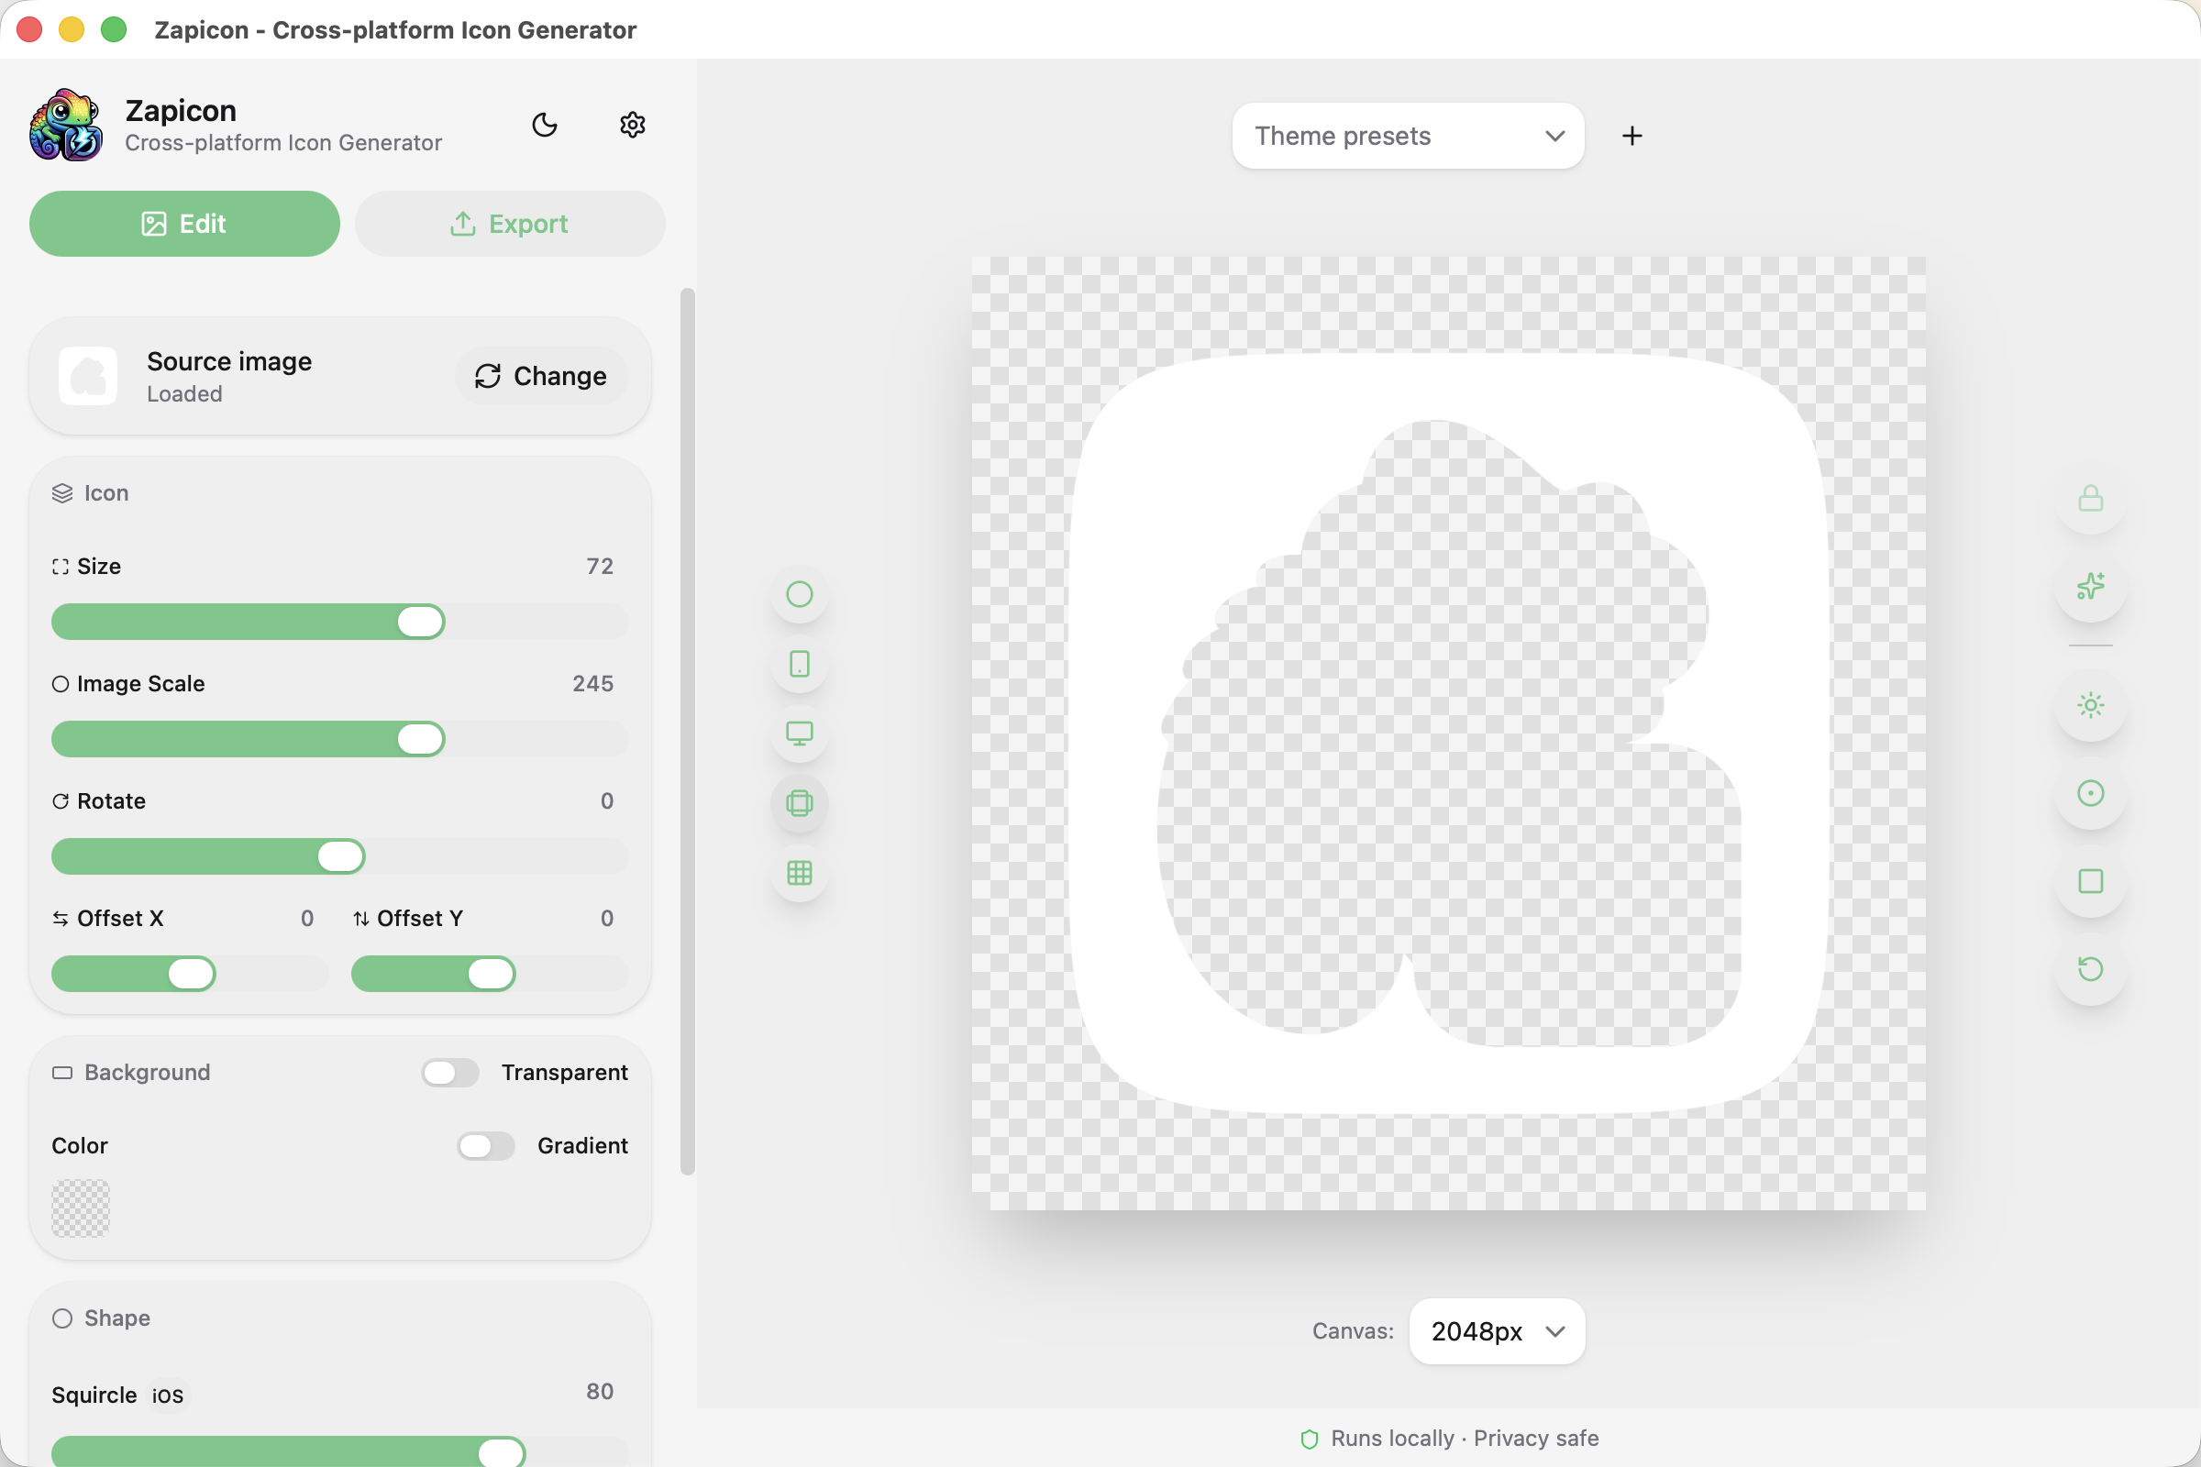The image size is (2201, 1467).
Task: Click the Change source image button
Action: (x=541, y=376)
